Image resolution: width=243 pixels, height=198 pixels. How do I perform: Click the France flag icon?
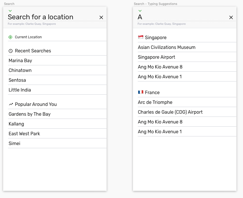tap(141, 92)
